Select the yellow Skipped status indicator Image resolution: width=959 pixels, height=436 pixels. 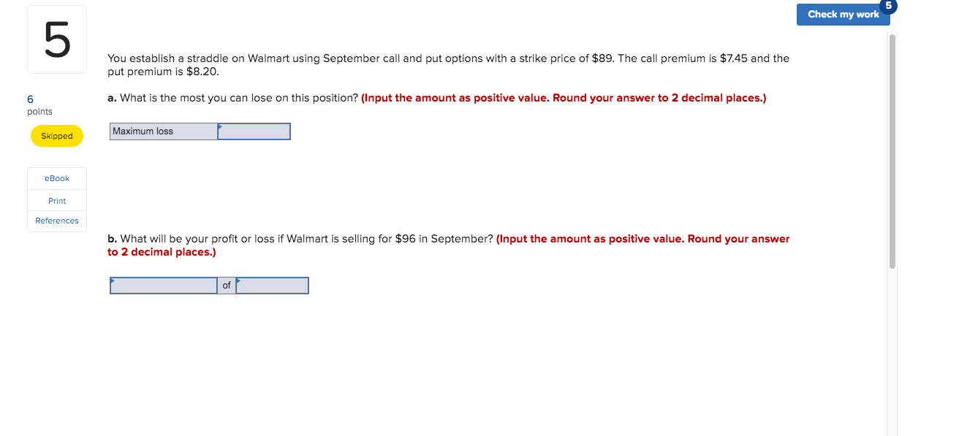(56, 136)
